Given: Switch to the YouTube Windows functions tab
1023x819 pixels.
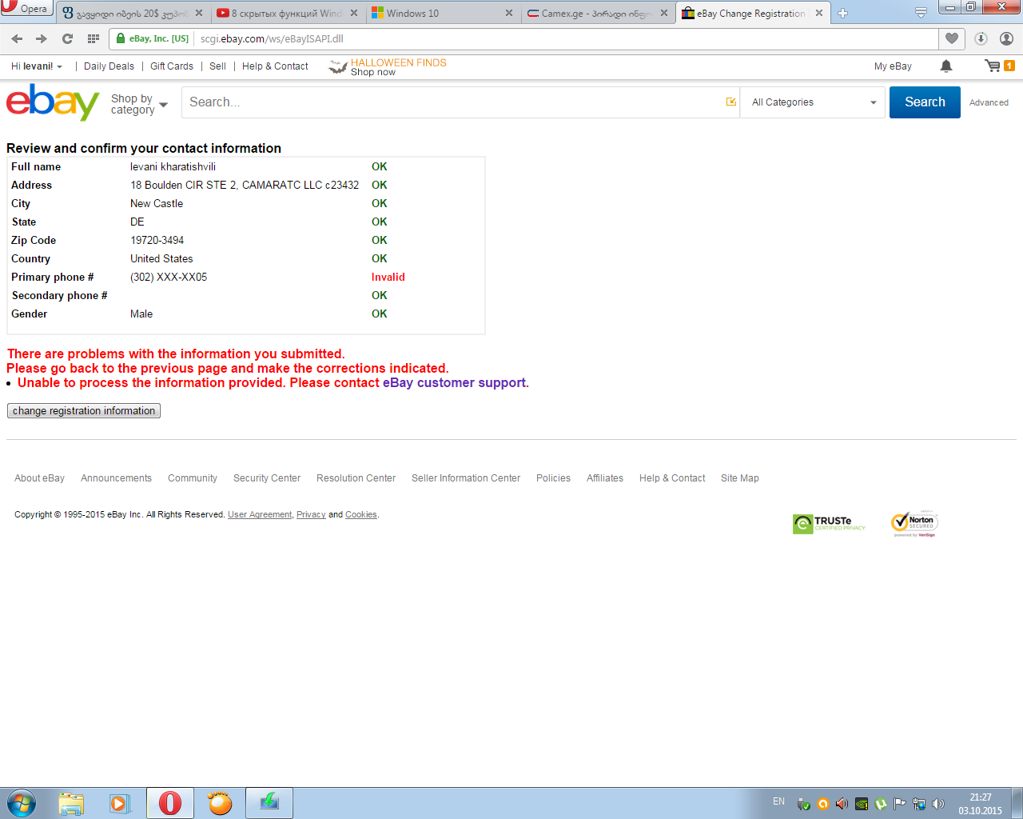Looking at the screenshot, I should coord(287,13).
